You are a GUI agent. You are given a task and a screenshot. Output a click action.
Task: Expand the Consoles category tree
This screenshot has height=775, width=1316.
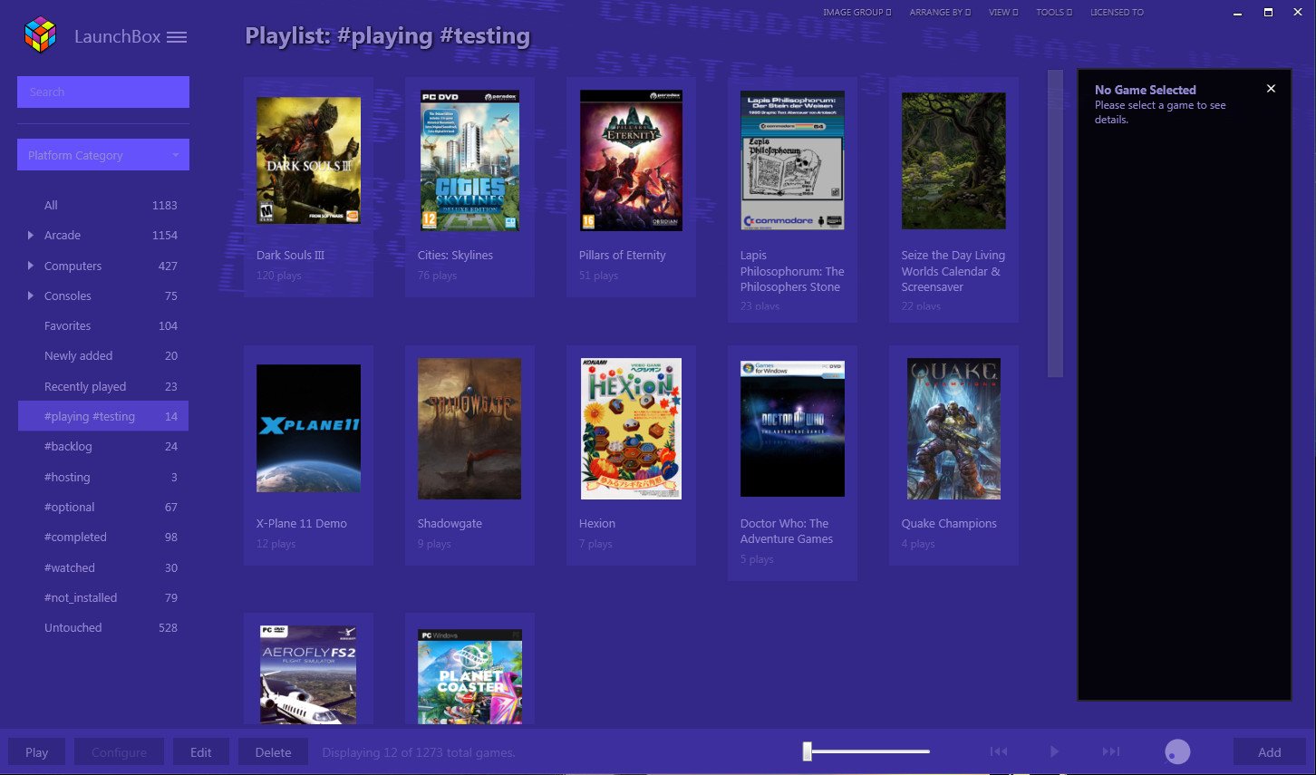31,295
